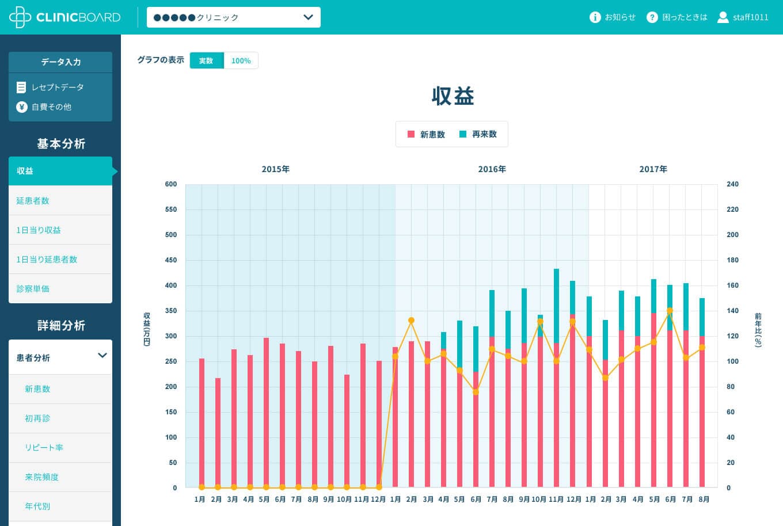Toggle 新患数 series in chart legend
This screenshot has width=783, height=526.
[427, 134]
